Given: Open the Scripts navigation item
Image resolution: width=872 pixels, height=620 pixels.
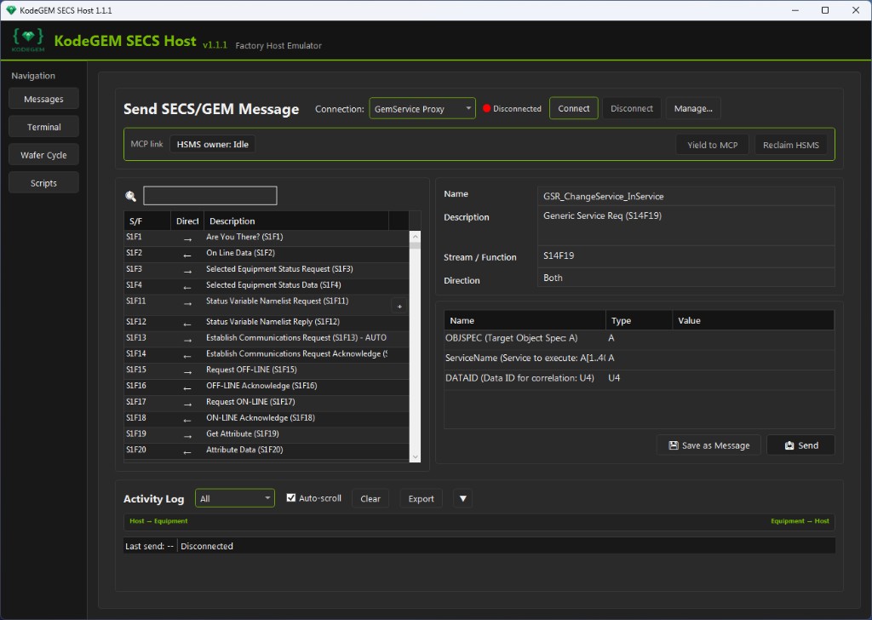Looking at the screenshot, I should coord(44,183).
